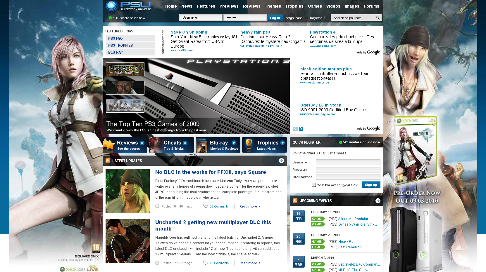This screenshot has height=272, width=486.
Task: Open the FFXIII article thumbnail image
Action: [x=127, y=191]
